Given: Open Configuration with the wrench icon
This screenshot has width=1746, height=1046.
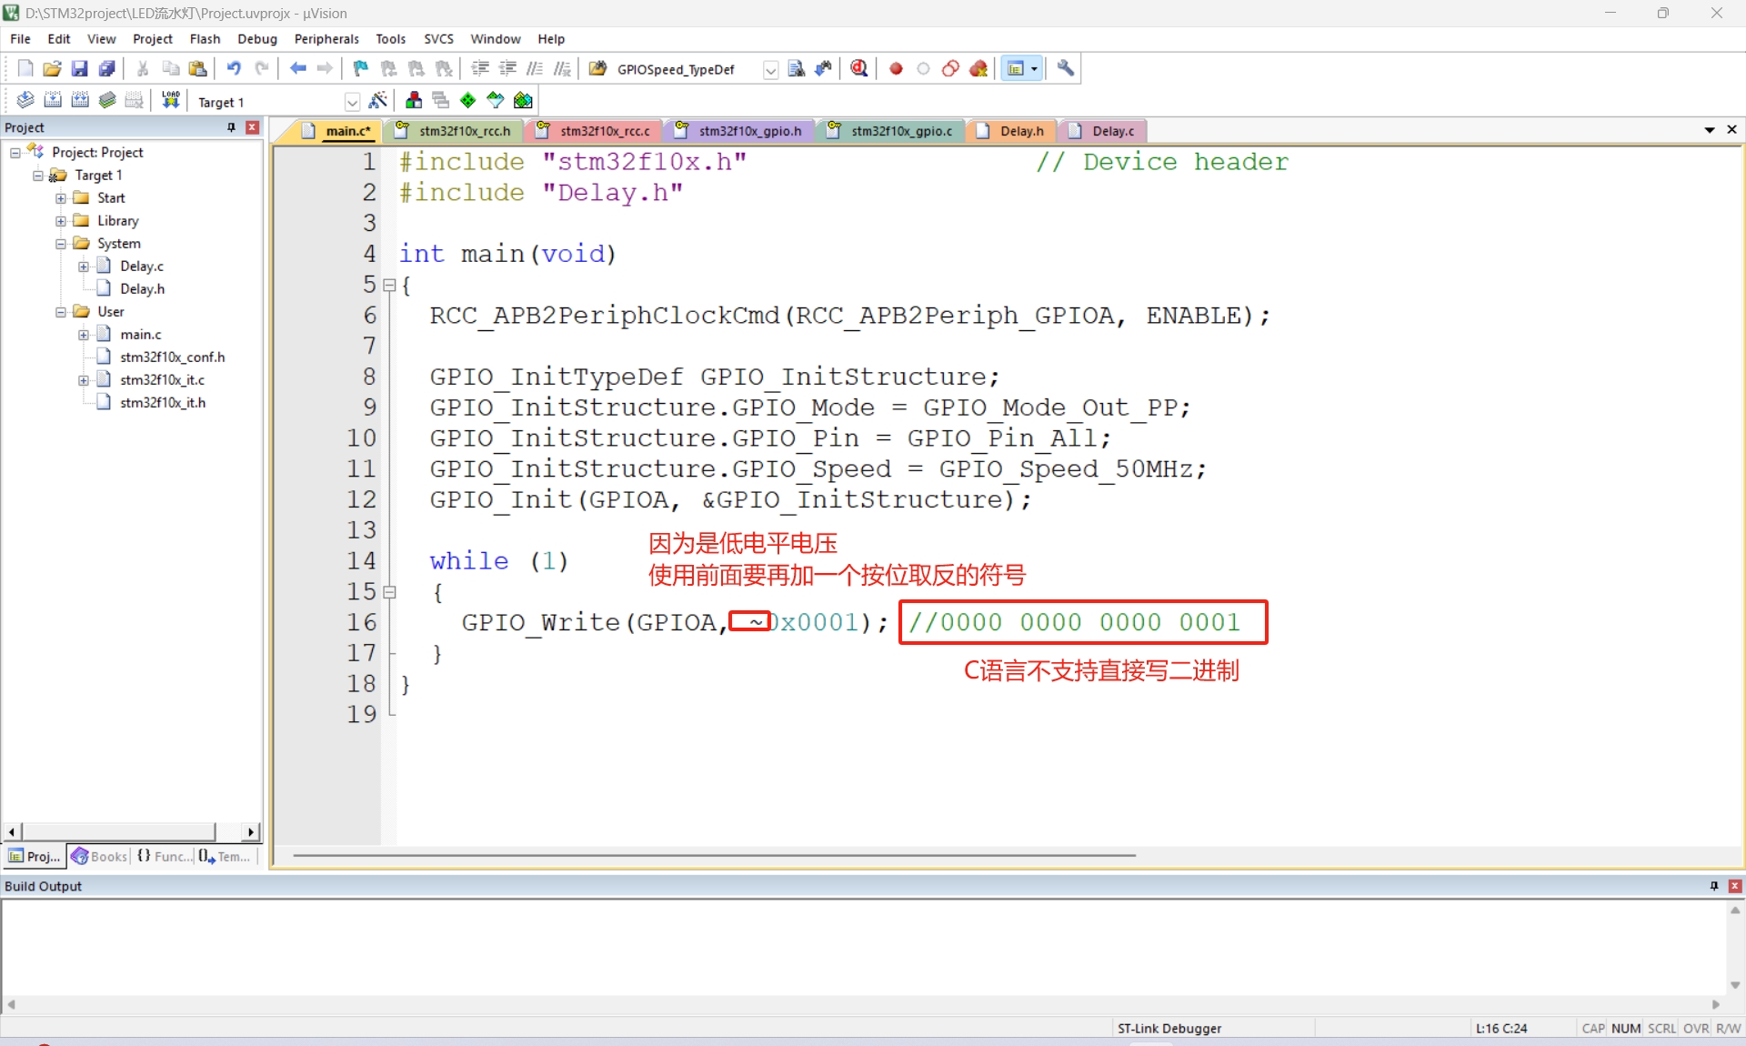Looking at the screenshot, I should (x=1066, y=68).
